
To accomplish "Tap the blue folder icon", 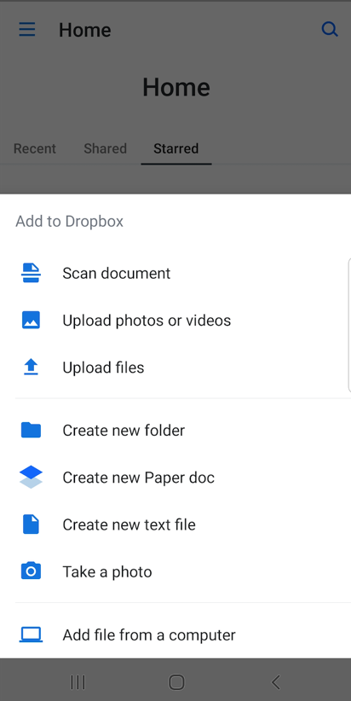I will click(31, 430).
